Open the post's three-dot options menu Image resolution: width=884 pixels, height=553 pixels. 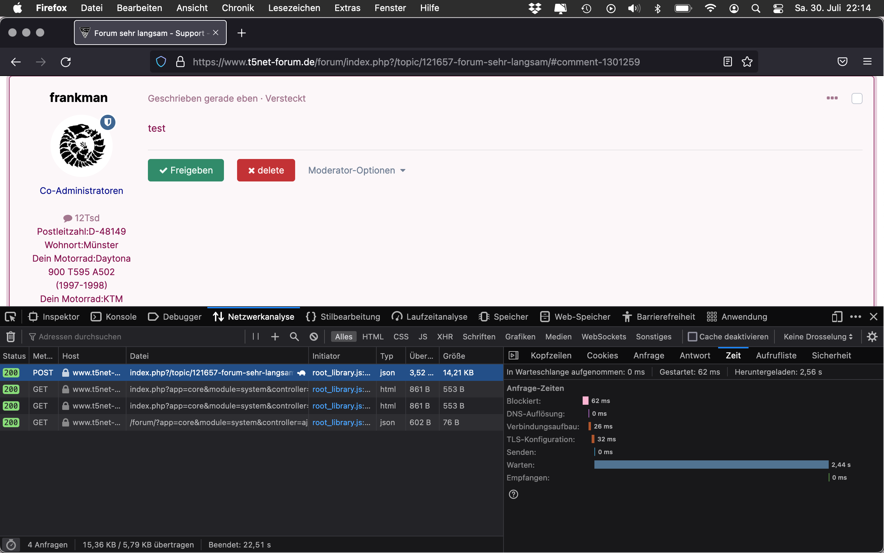point(832,98)
